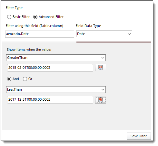Click the 'Field Data Type' label

[88, 26]
